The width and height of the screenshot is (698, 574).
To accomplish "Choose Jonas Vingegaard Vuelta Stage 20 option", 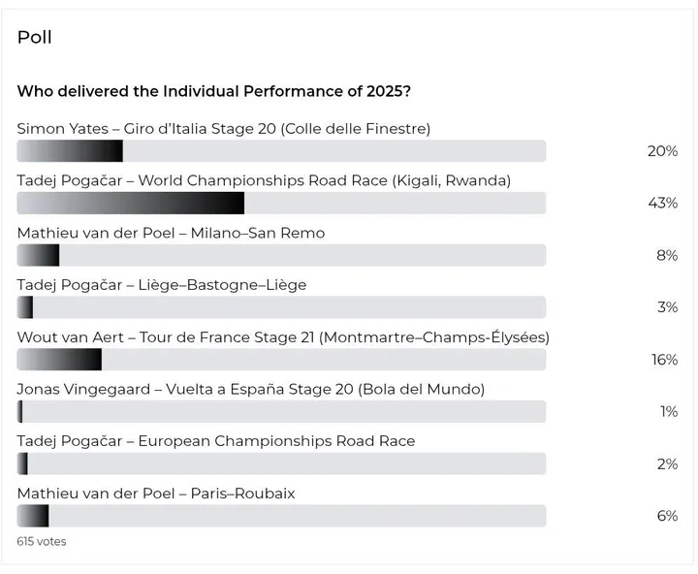I will [x=251, y=389].
